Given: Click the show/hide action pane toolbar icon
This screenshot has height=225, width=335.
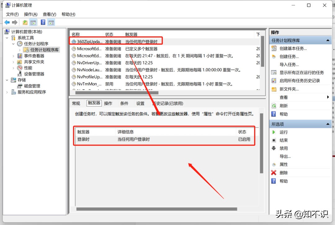Looking at the screenshot, I should point(51,22).
